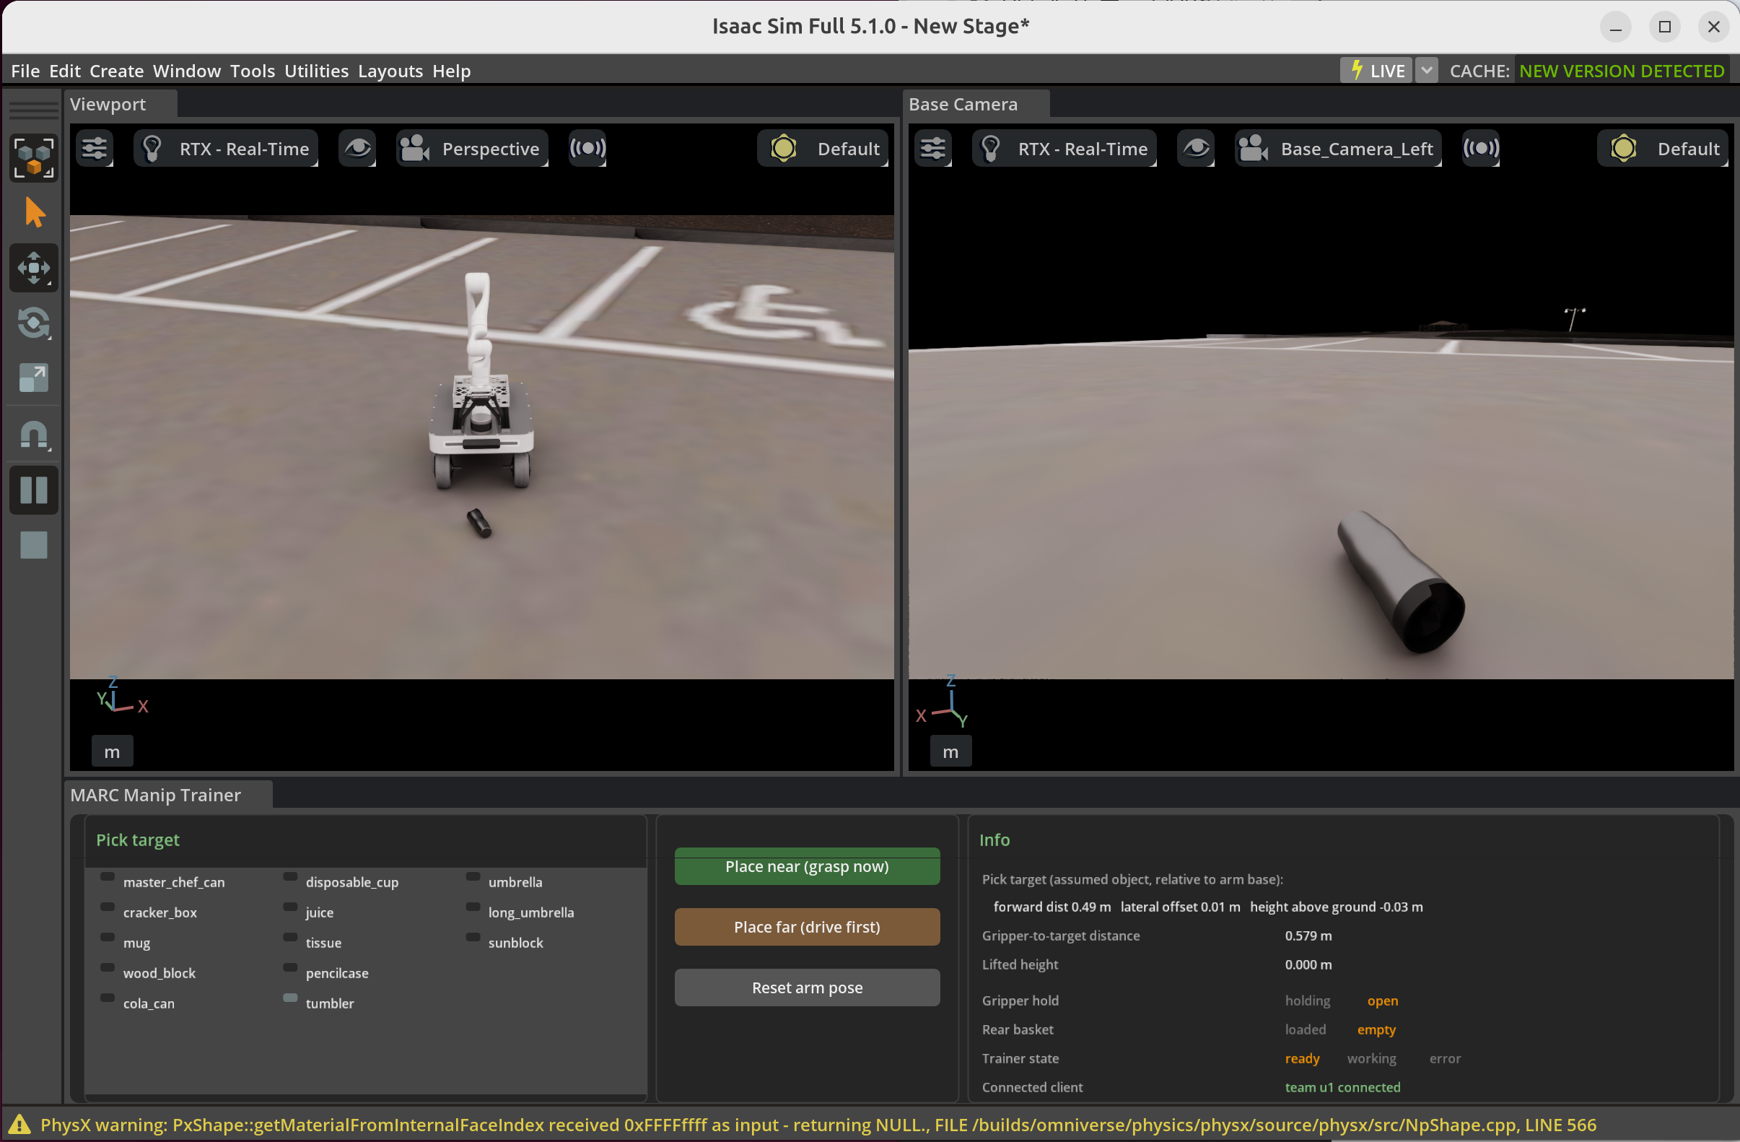
Task: Open the Create menu
Action: point(116,71)
